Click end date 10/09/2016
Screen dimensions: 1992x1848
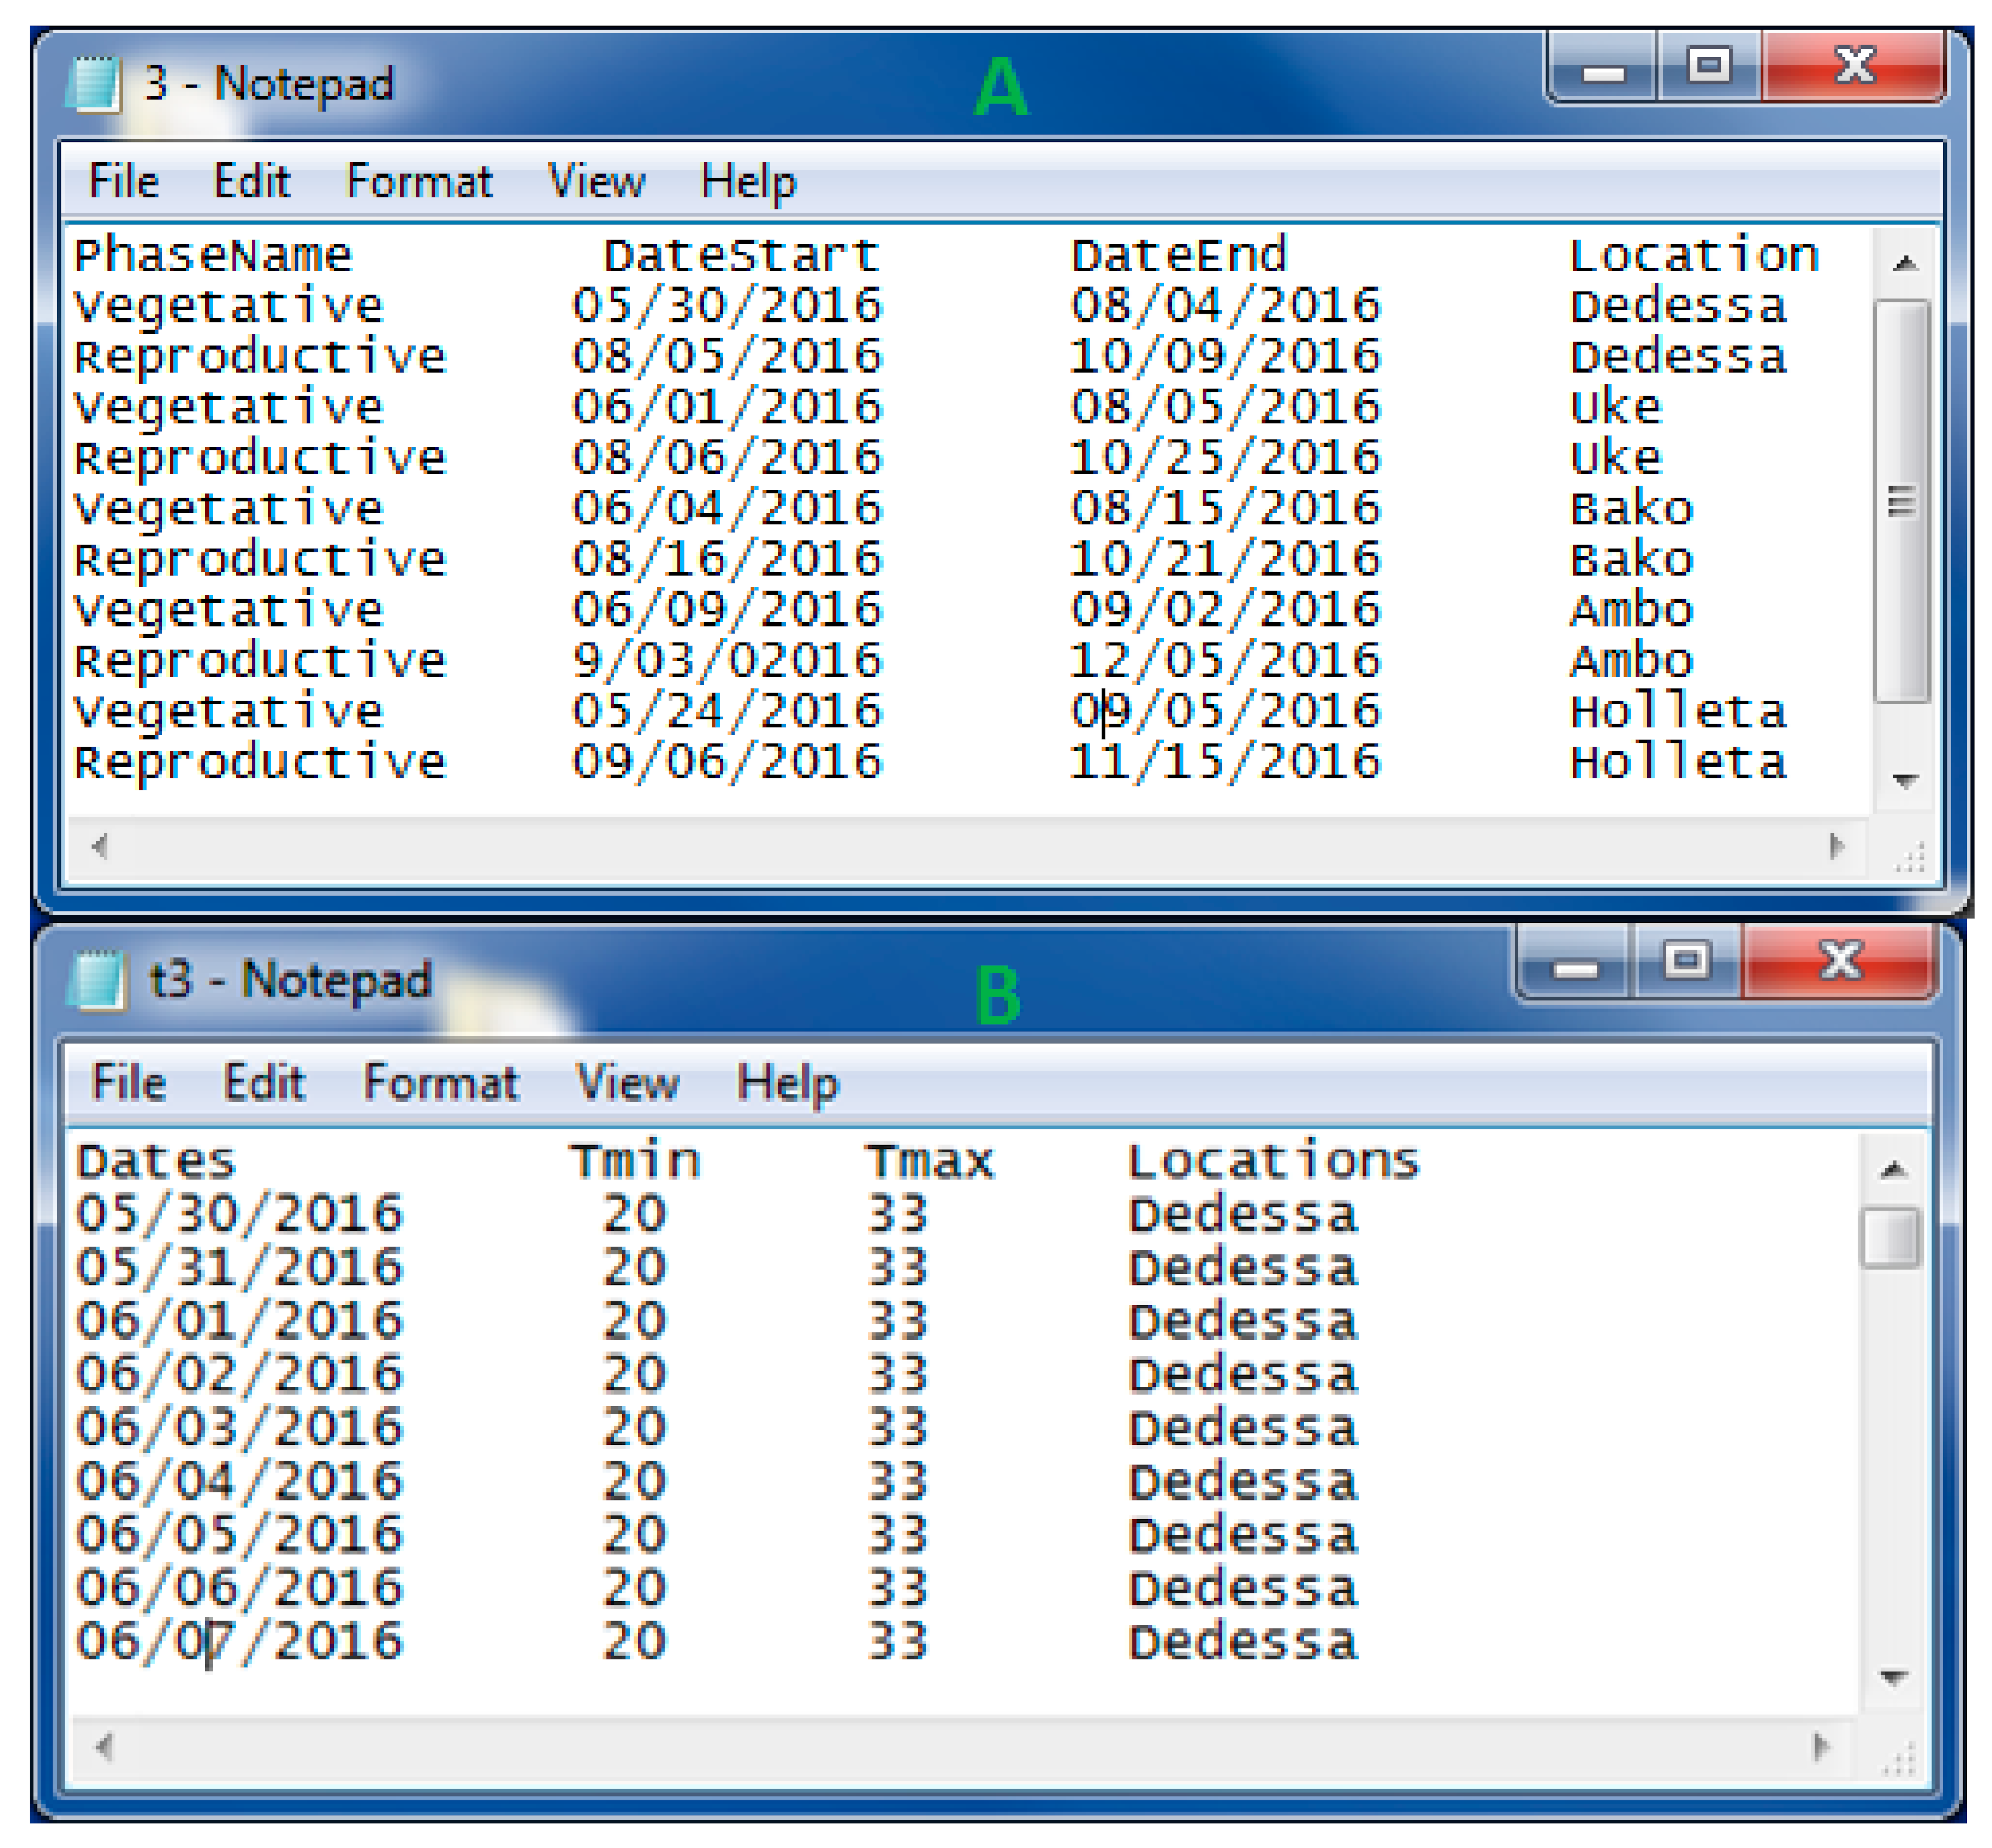coord(1225,357)
